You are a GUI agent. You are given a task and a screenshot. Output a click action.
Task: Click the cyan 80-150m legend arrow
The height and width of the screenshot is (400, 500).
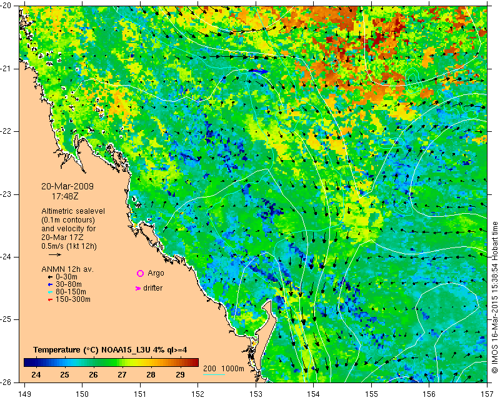click(x=50, y=292)
